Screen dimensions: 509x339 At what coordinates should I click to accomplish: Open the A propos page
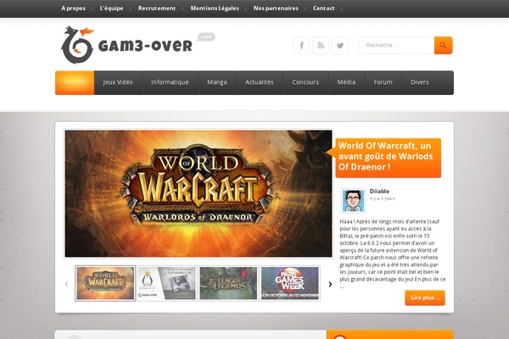point(73,8)
